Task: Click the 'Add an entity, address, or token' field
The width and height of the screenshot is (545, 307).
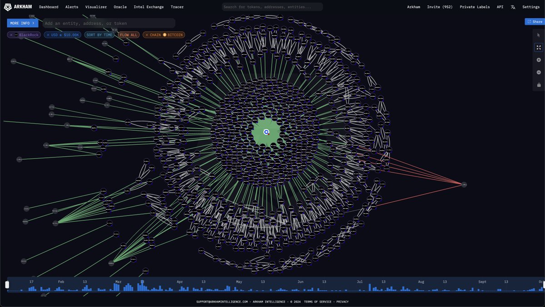Action: pos(109,23)
